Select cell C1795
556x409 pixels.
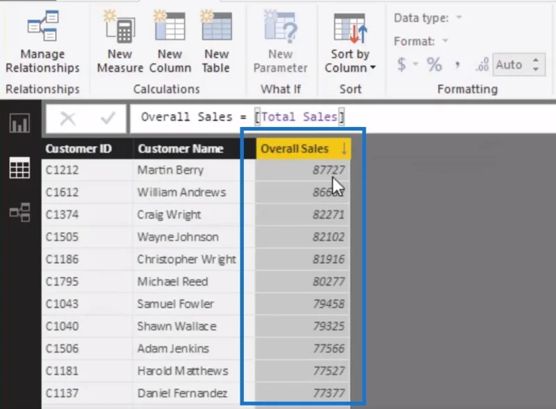coord(88,281)
